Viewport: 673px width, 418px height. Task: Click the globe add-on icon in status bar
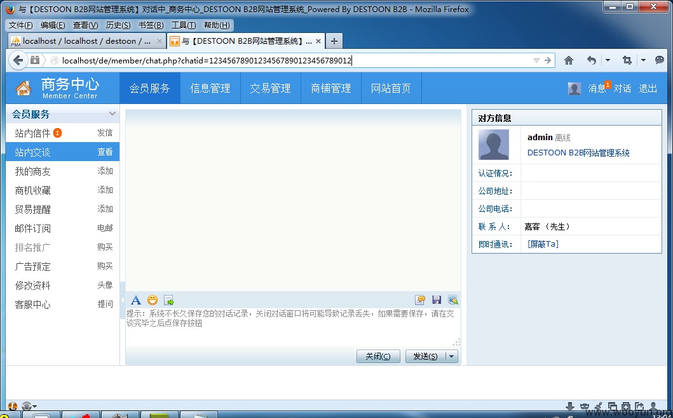[27, 405]
